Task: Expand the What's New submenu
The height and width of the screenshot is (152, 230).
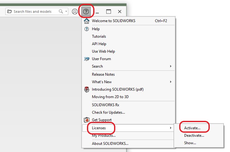Action: (128, 82)
